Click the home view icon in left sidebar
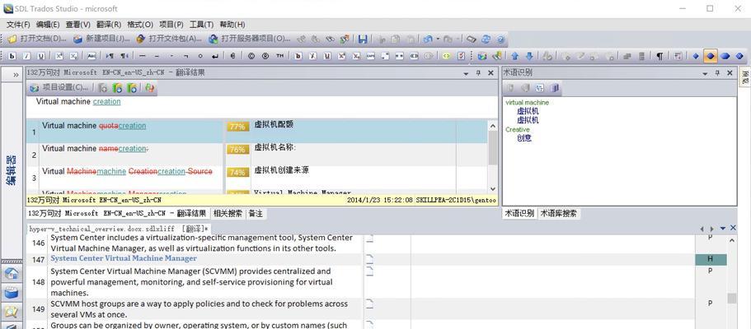 [12, 274]
